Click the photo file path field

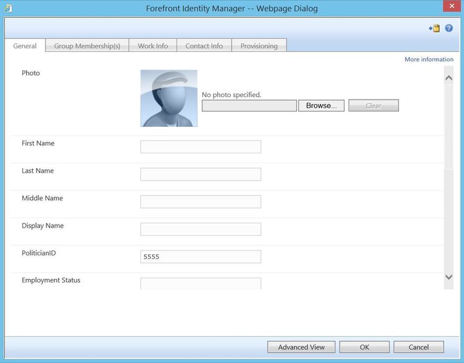[249, 106]
